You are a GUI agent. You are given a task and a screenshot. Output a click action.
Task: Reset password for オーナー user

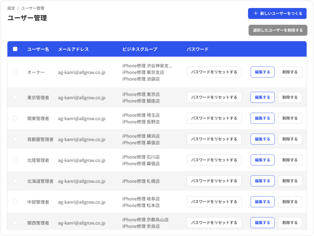click(x=214, y=72)
